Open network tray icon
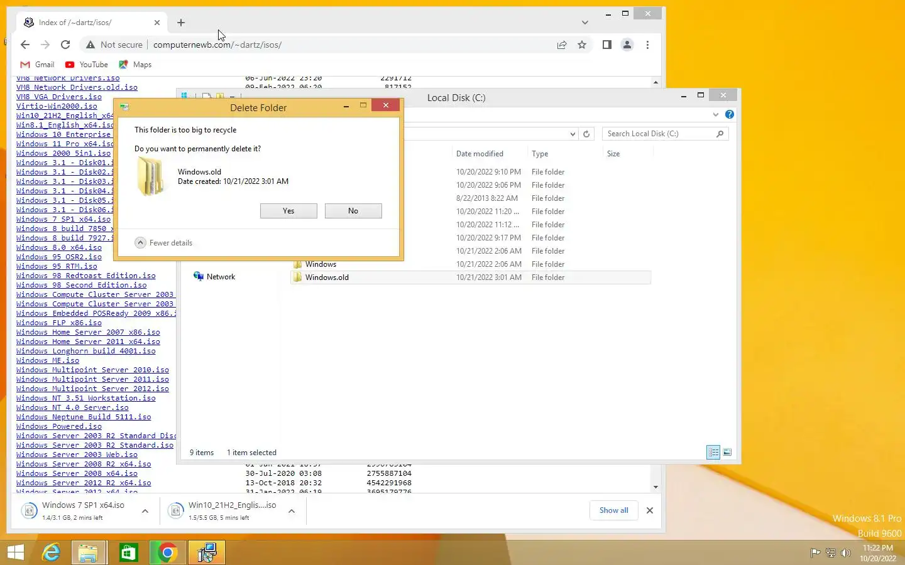Screen dimensions: 905x565 (831, 553)
